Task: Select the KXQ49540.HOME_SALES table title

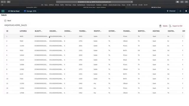Action: tap(16, 25)
